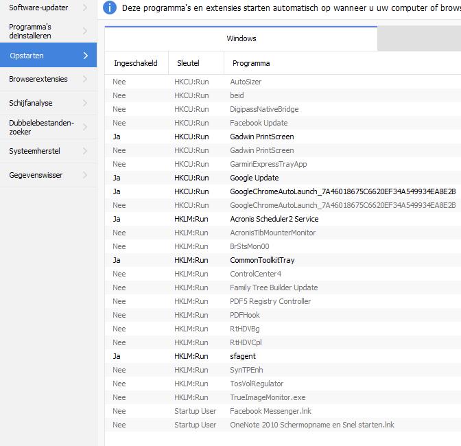Viewport: 461px width, 446px height.
Task: Click the chevron next to Software-updater
Action: (85, 8)
